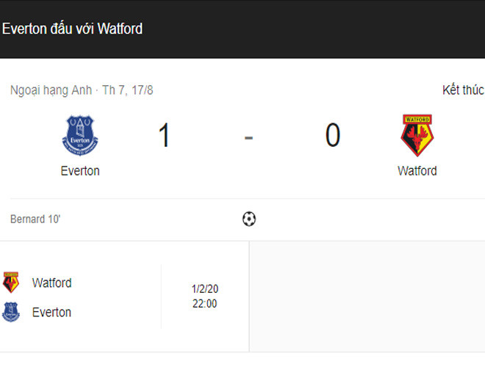This screenshot has height=367, width=485.
Task: Click the upcoming fixture date '1/2/20'
Action: [204, 289]
